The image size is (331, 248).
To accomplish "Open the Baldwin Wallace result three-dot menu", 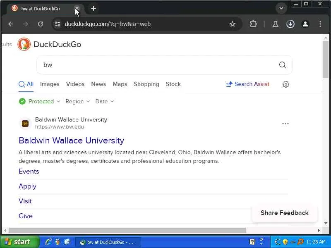I will tap(285, 124).
